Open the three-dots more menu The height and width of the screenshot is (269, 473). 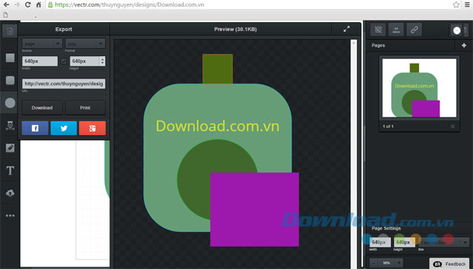pyautogui.click(x=10, y=216)
